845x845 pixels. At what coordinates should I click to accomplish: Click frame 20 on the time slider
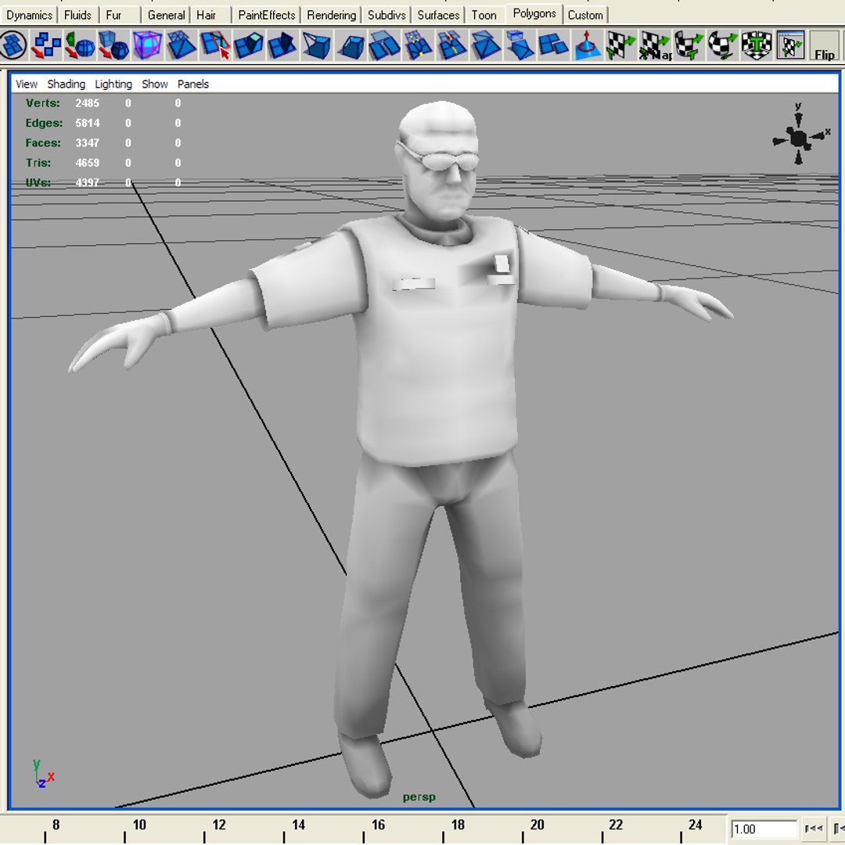coord(537,825)
